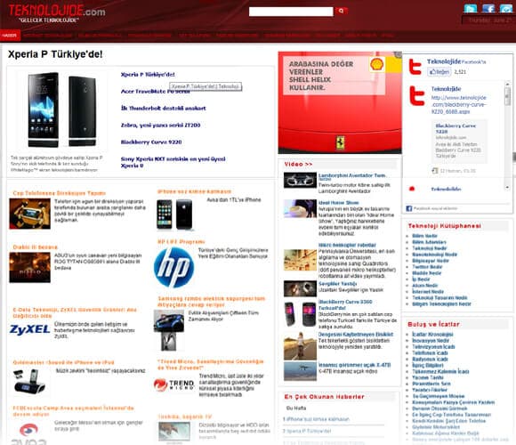Open the Ideal Home Show video thumbnail
Viewport: 516px width, 445px height.
click(300, 208)
